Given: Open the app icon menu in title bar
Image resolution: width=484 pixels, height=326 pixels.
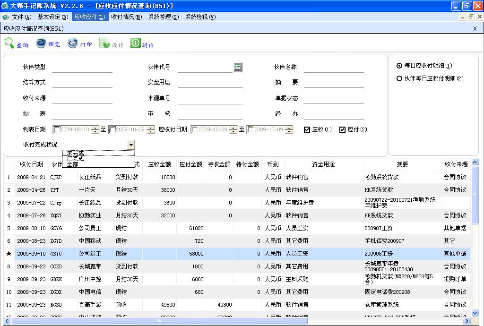Looking at the screenshot, I should [x=5, y=6].
